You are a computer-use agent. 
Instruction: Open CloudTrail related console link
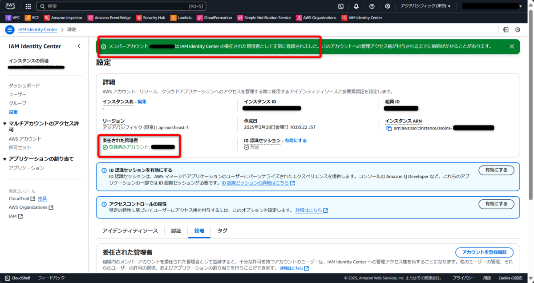point(22,198)
